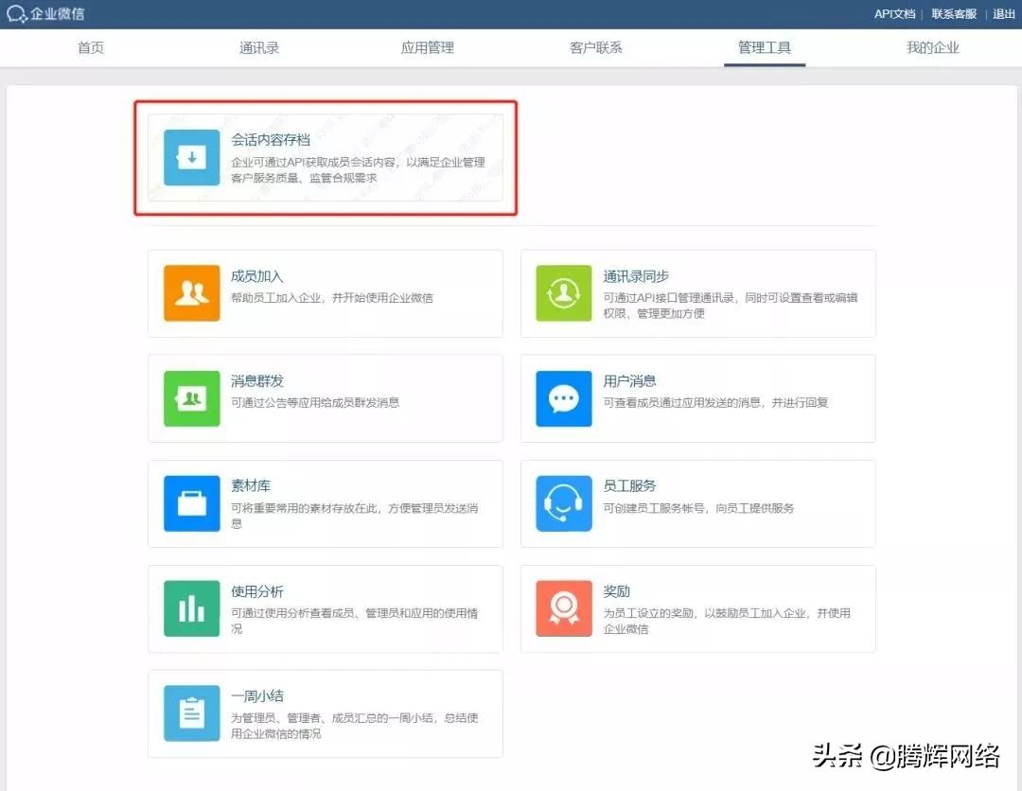Go to the 我的企业 tab
This screenshot has width=1022, height=791.
click(x=932, y=46)
